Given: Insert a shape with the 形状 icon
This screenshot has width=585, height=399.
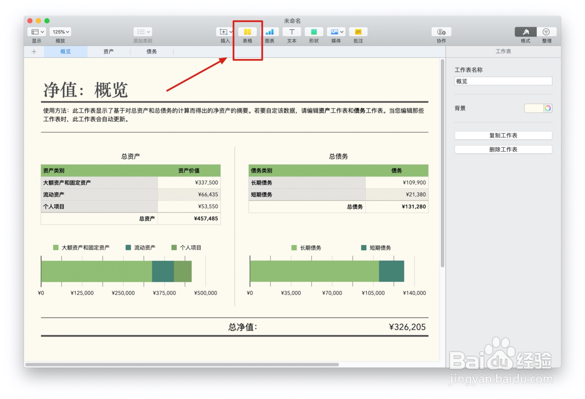Looking at the screenshot, I should [313, 32].
